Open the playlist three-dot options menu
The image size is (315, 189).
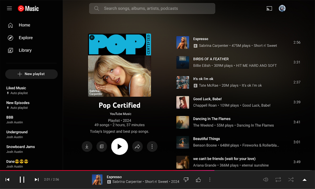(x=152, y=146)
